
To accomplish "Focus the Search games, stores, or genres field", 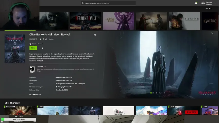I will [x=108, y=3].
